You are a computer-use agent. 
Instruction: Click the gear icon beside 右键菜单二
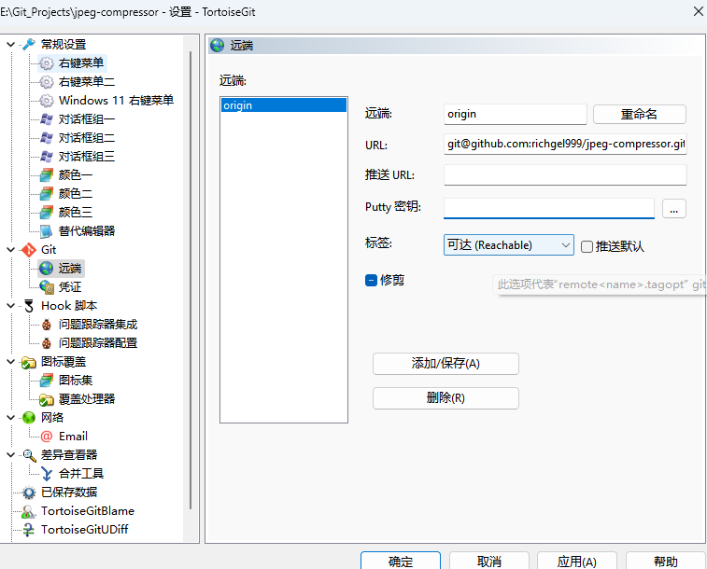[47, 81]
